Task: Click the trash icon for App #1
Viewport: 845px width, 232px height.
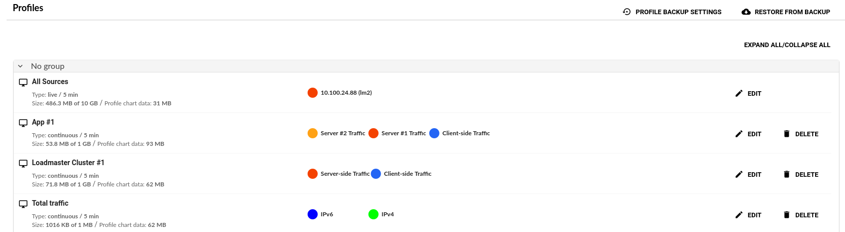Action: 786,134
